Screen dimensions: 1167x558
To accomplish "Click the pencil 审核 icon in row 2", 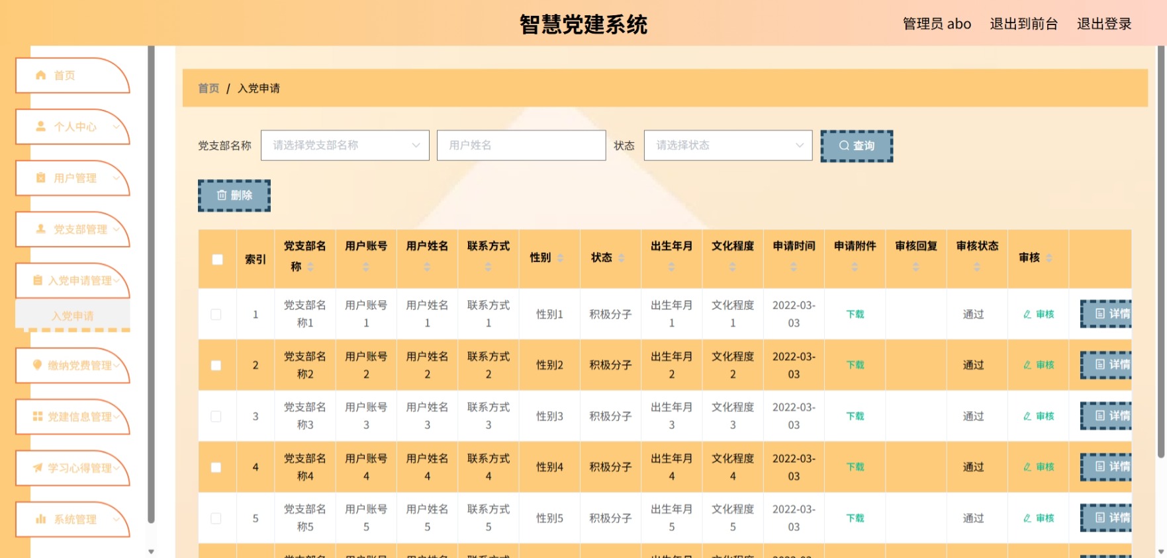I will (1027, 365).
